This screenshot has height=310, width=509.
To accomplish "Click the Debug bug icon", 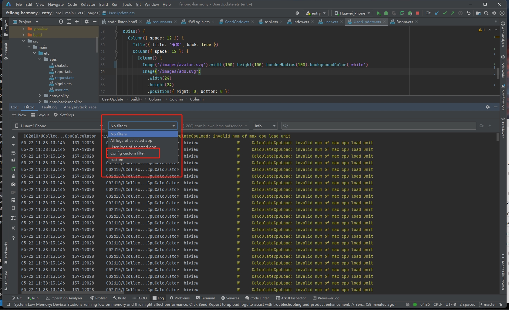I will [x=386, y=13].
